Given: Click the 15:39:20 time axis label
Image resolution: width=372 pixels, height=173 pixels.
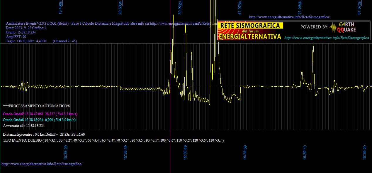Looking at the screenshot, I should 365,152.
